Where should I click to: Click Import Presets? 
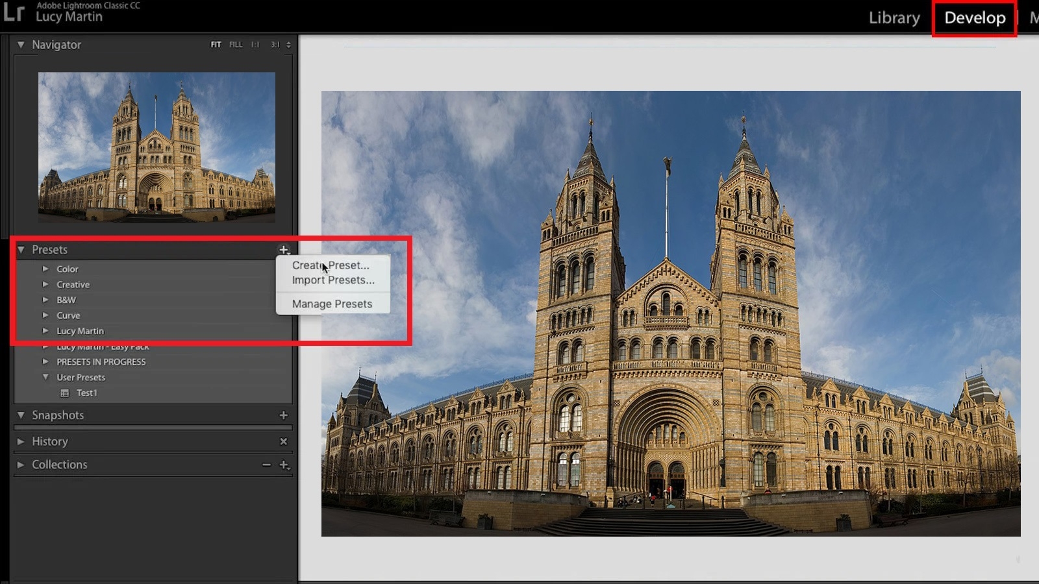[332, 280]
